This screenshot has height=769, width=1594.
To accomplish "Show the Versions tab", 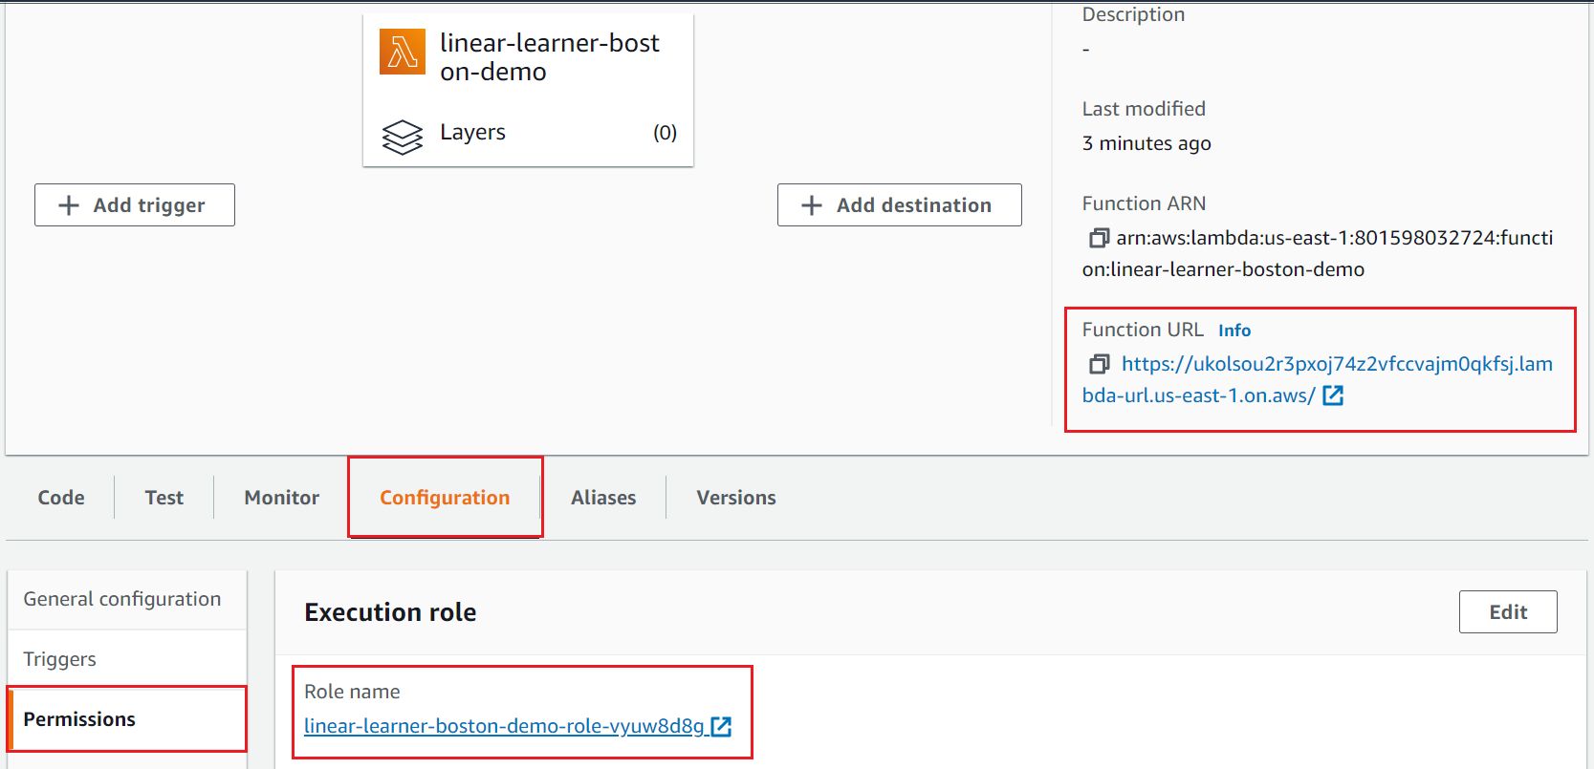I will pos(736,498).
